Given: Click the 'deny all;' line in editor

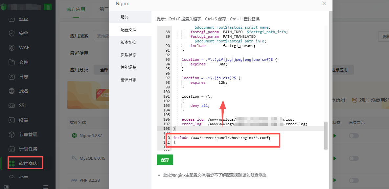Looking at the screenshot, I should point(200,106).
